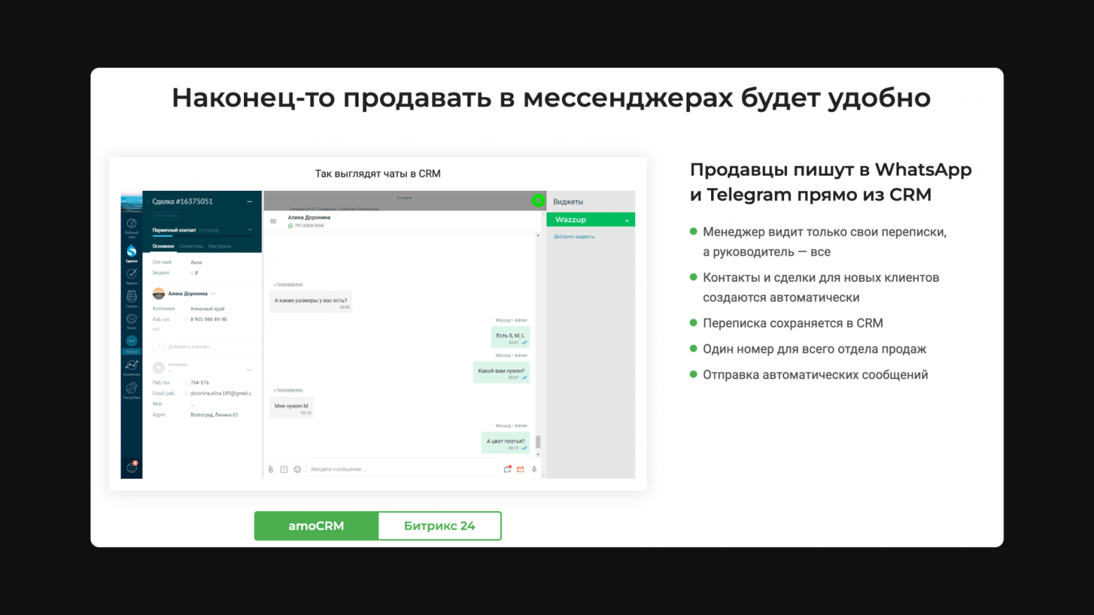
Task: Open the Основное tab of the deal
Action: pyautogui.click(x=163, y=246)
